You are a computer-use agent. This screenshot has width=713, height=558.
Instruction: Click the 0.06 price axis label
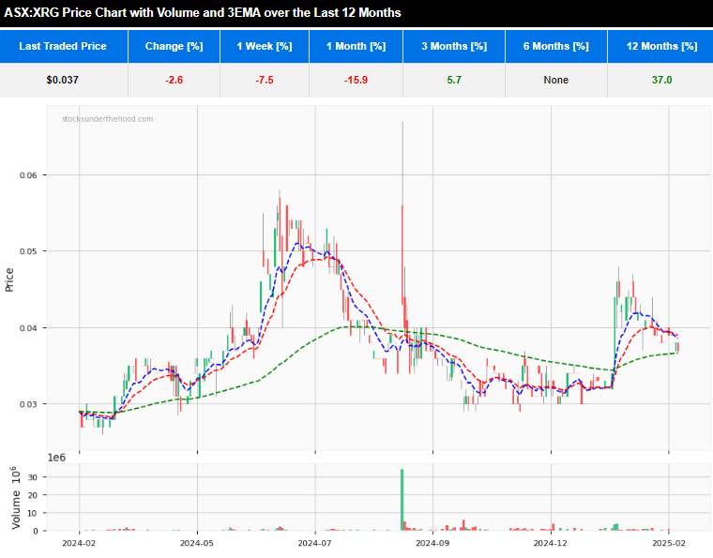pos(28,175)
